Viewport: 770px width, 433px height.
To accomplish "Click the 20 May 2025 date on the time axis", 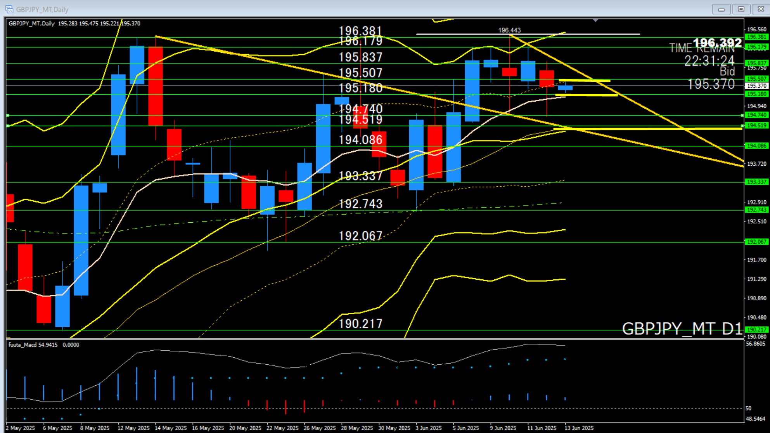I will pyautogui.click(x=245, y=428).
